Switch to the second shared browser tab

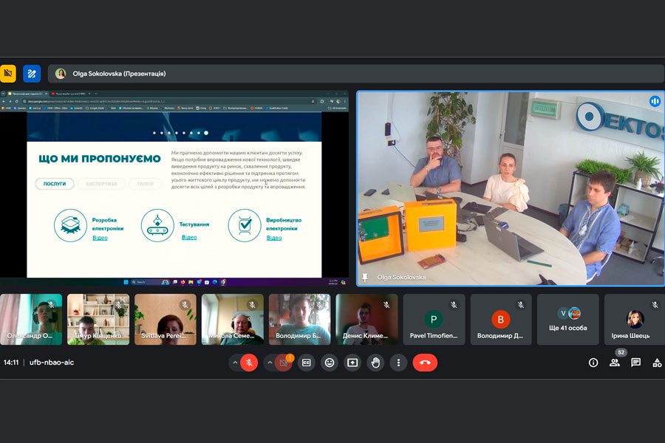click(70, 94)
